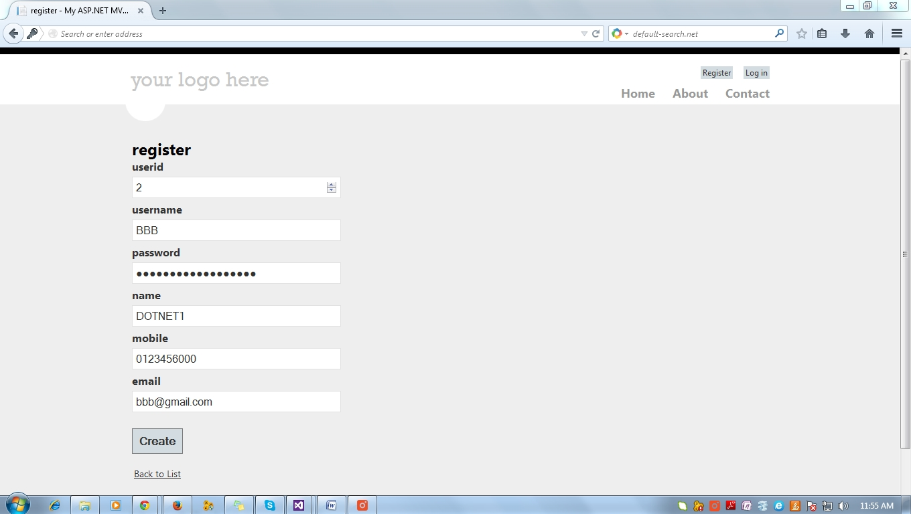Open Chrome from the taskbar
Image resolution: width=911 pixels, height=514 pixels.
pos(145,505)
